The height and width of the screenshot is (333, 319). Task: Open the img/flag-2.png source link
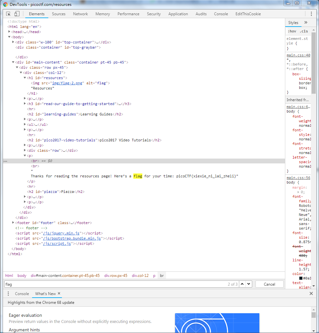pyautogui.click(x=67, y=83)
